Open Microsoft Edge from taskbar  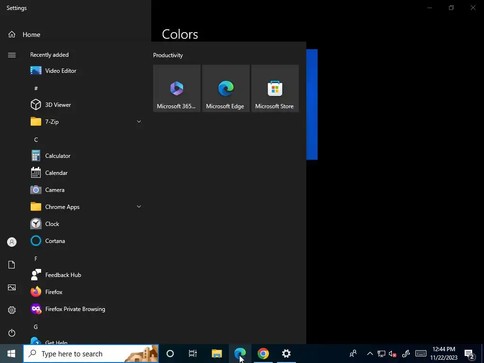coord(240,354)
